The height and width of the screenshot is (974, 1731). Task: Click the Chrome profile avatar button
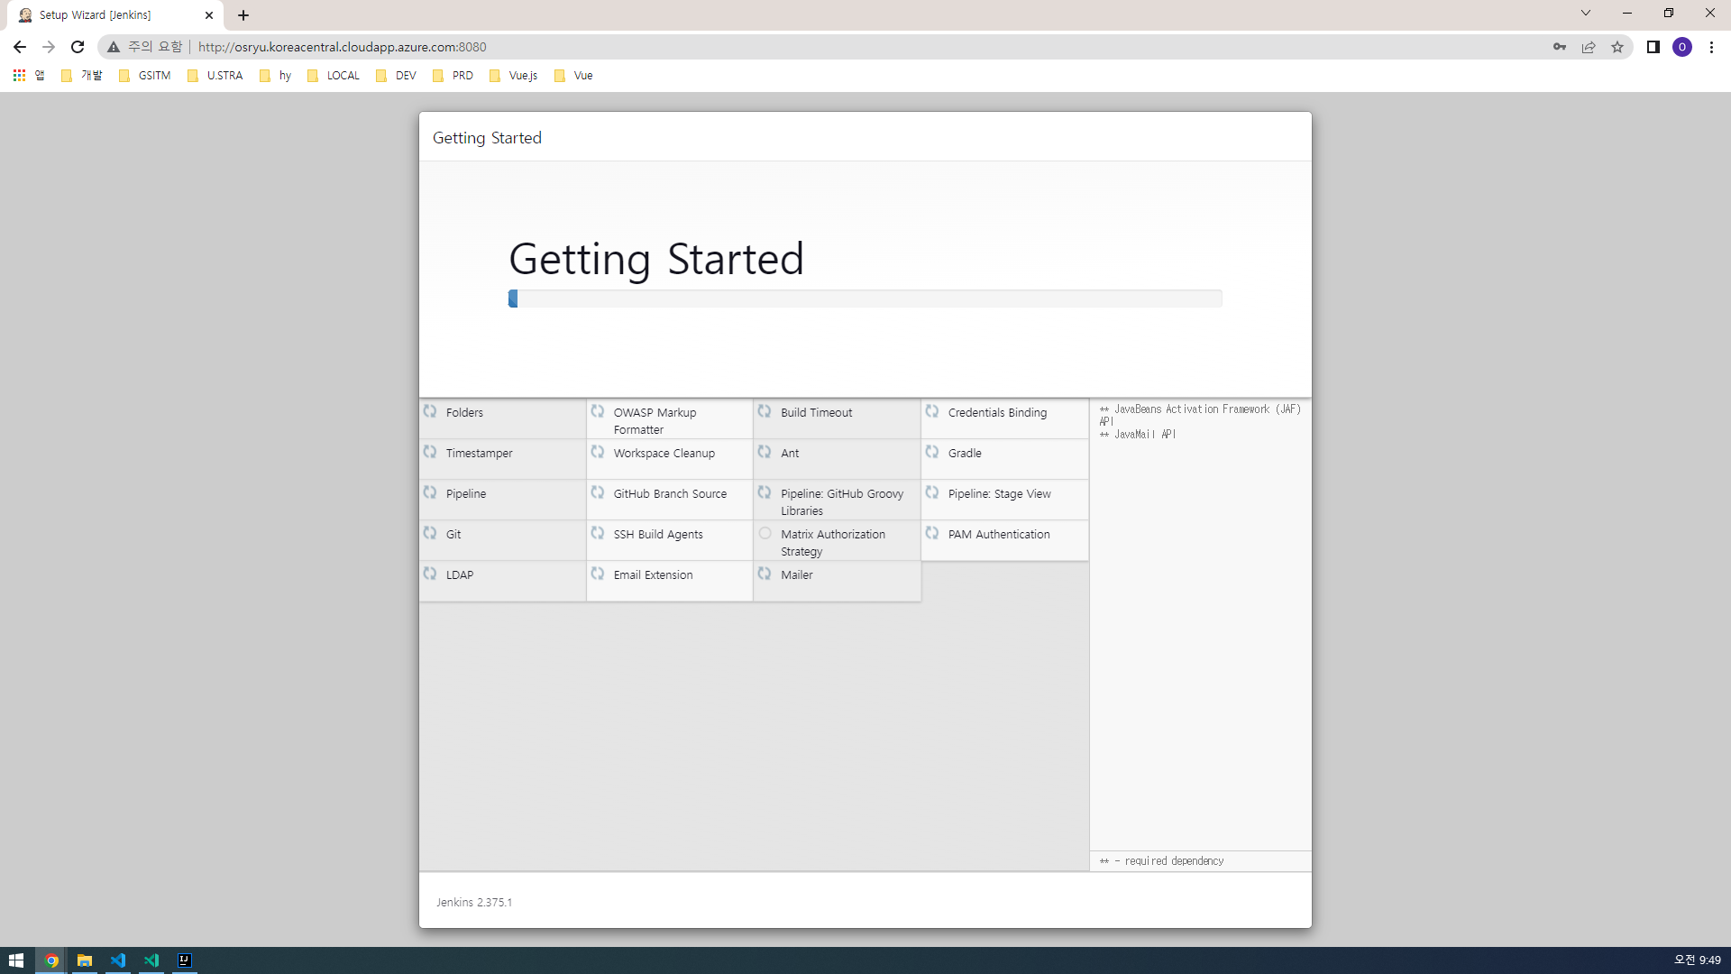click(x=1682, y=47)
